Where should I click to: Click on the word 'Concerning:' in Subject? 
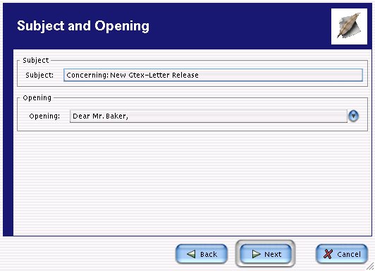tap(87, 76)
